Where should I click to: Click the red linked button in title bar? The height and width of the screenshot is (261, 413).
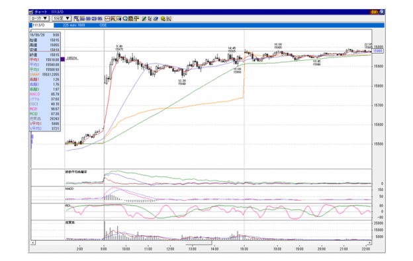pyautogui.click(x=374, y=12)
